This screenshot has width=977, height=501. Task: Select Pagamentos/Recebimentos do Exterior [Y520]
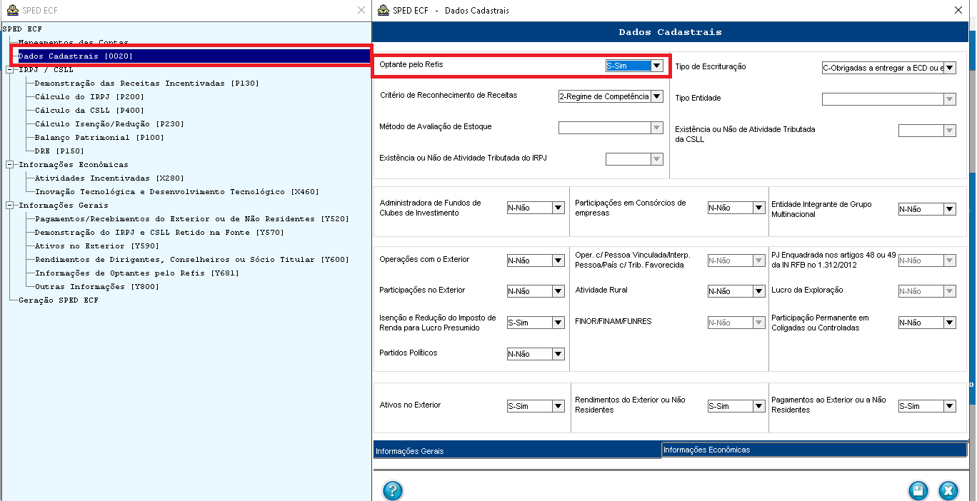point(191,219)
